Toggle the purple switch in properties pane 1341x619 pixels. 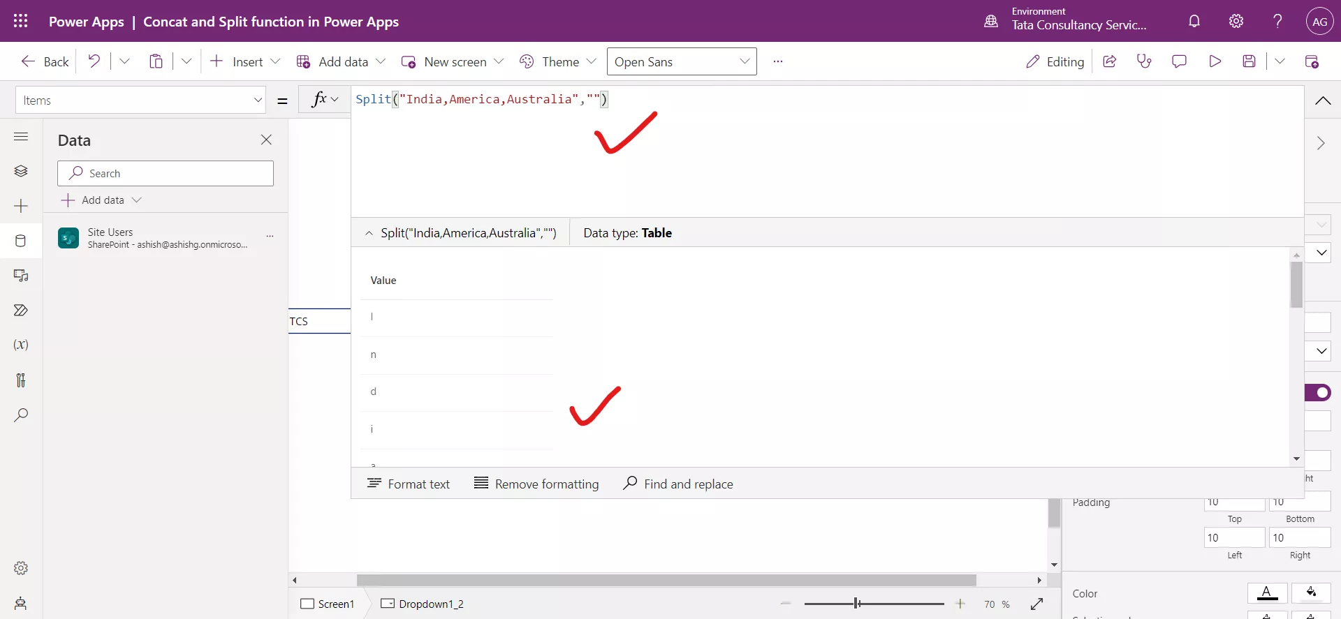pyautogui.click(x=1318, y=393)
